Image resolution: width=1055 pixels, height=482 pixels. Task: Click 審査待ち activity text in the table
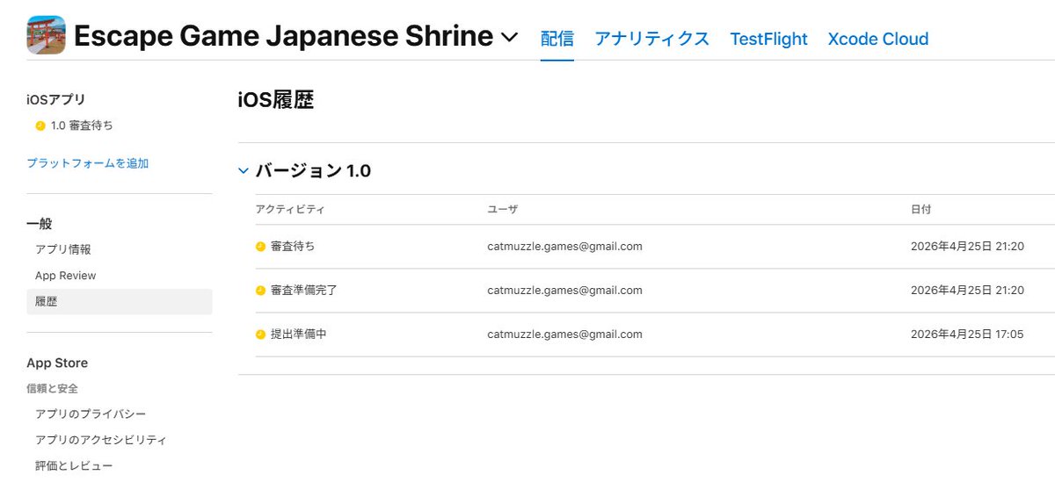(x=293, y=247)
